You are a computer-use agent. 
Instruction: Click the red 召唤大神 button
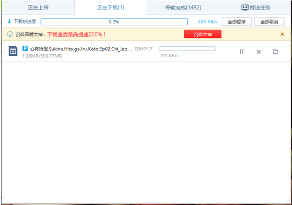(203, 34)
